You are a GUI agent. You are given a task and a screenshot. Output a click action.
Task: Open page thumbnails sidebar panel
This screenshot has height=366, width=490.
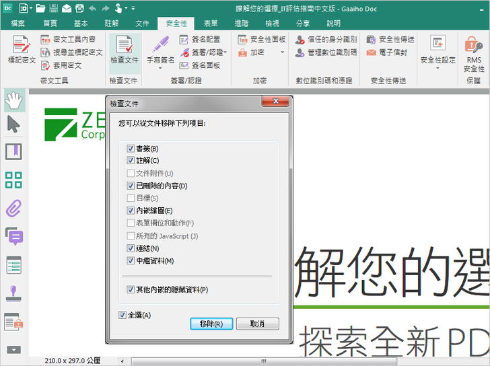pos(13,180)
